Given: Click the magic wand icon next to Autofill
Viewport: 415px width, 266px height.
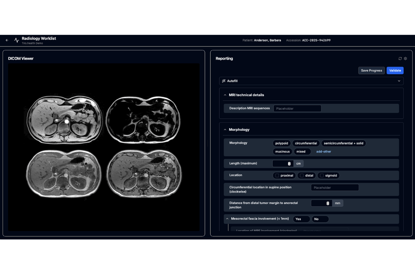Looking at the screenshot, I should 224,81.
